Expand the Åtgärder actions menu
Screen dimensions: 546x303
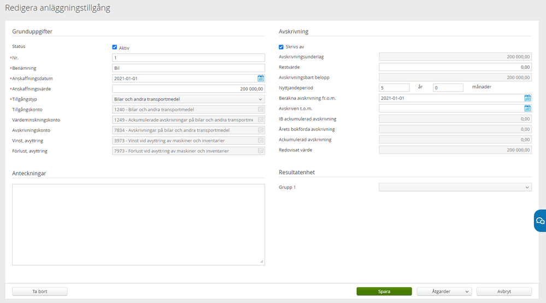444,292
